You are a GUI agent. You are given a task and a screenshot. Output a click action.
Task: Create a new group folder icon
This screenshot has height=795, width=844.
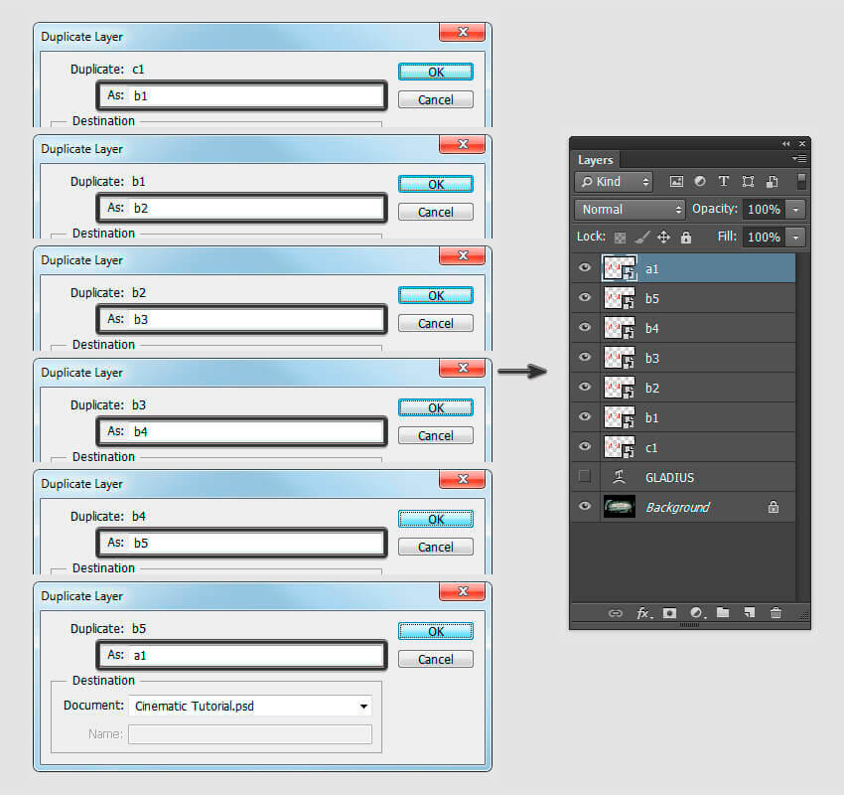[723, 612]
